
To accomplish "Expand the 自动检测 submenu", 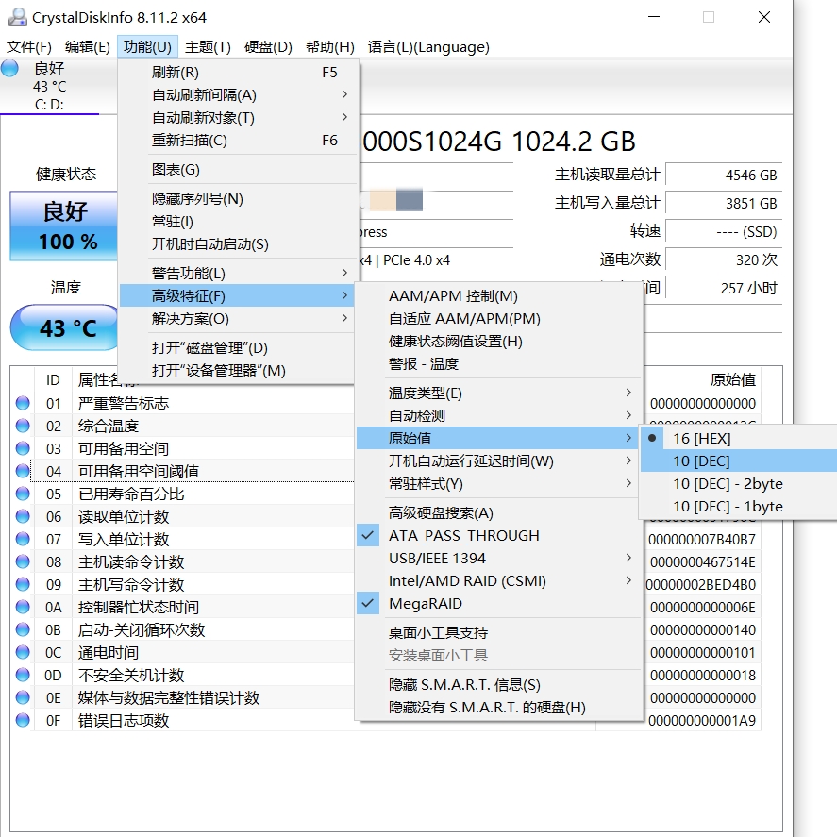I will click(x=498, y=415).
